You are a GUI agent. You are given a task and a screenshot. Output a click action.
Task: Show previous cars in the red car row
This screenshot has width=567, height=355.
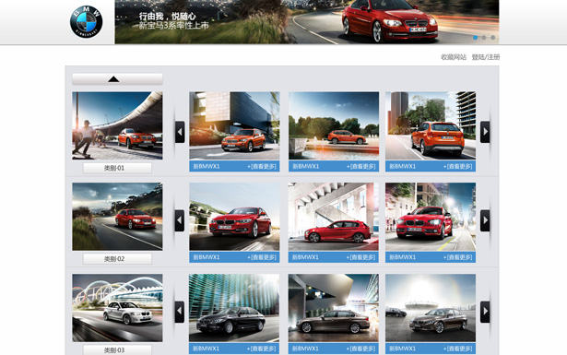[x=180, y=220]
